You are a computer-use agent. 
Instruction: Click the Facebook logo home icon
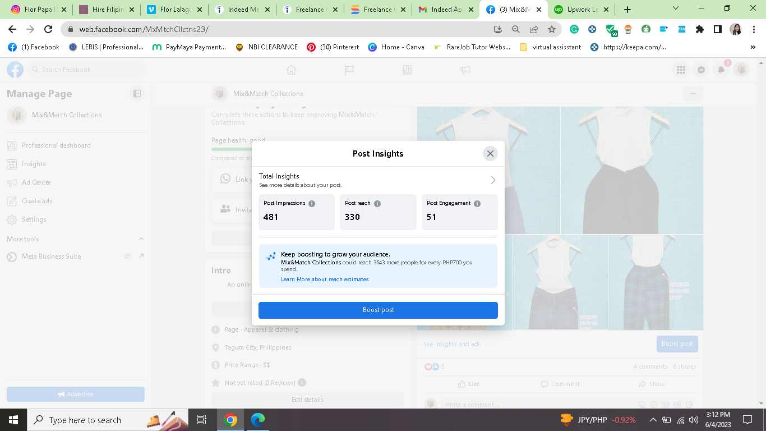(x=15, y=70)
